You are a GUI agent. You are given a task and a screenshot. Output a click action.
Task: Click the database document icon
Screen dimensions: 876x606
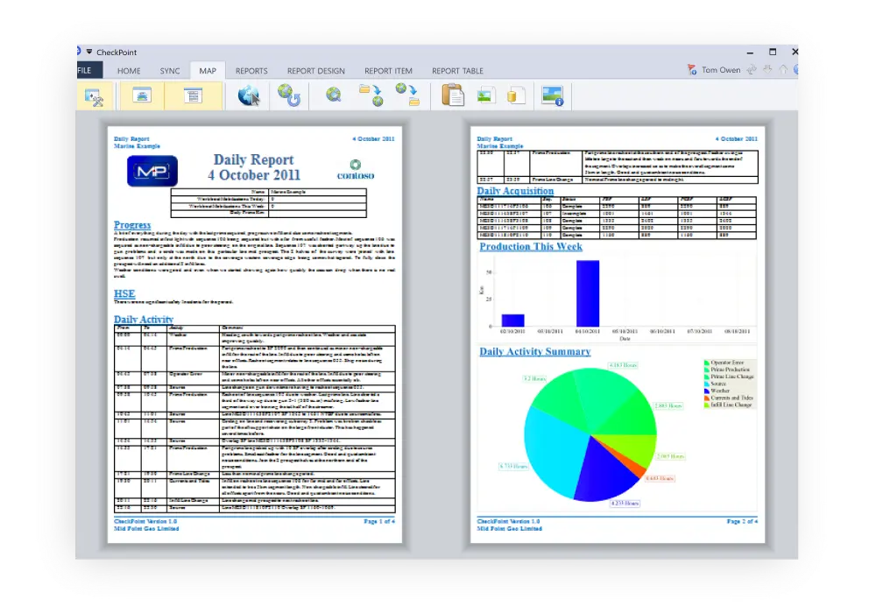515,95
